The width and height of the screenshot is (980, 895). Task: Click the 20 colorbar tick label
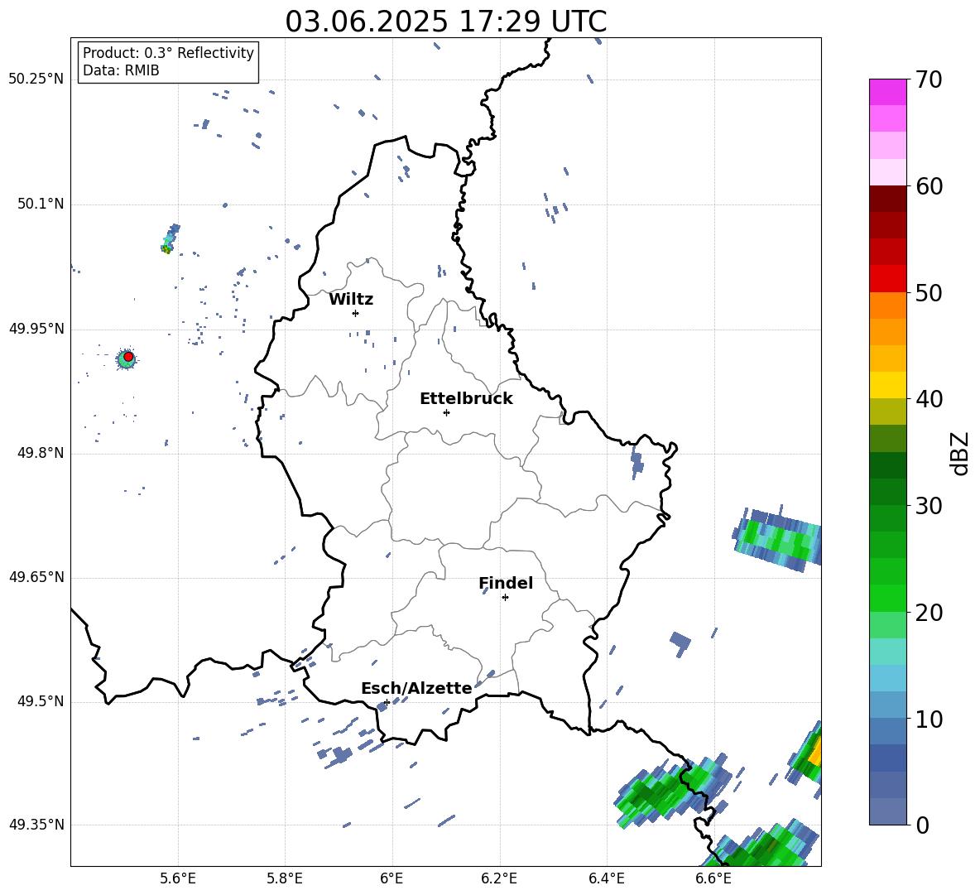929,612
